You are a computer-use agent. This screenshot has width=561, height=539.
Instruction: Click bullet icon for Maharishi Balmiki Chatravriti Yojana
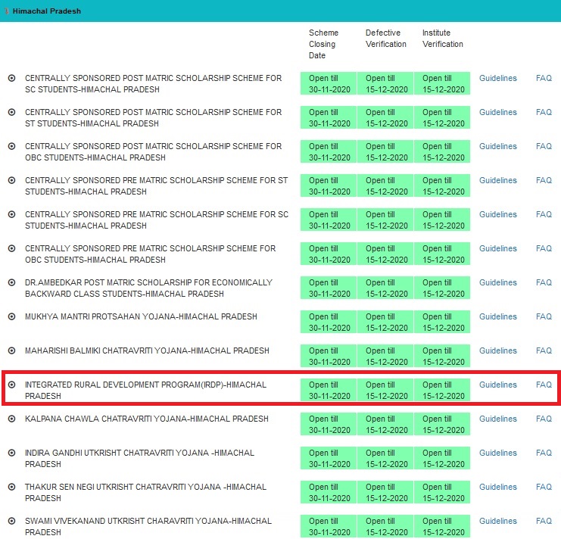(x=11, y=351)
